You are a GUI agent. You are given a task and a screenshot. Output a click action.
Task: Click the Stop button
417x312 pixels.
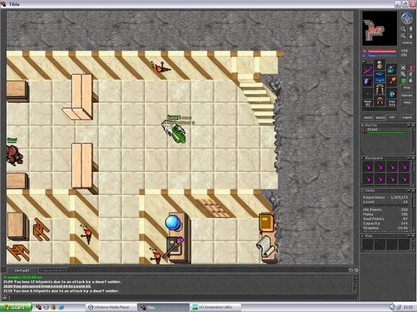tap(407, 88)
